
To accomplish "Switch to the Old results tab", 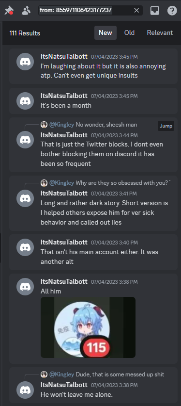I will (x=129, y=33).
